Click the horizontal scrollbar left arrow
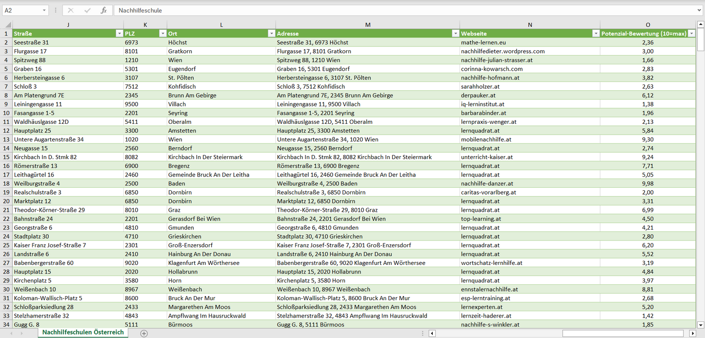This screenshot has width=705, height=338. pyautogui.click(x=432, y=333)
